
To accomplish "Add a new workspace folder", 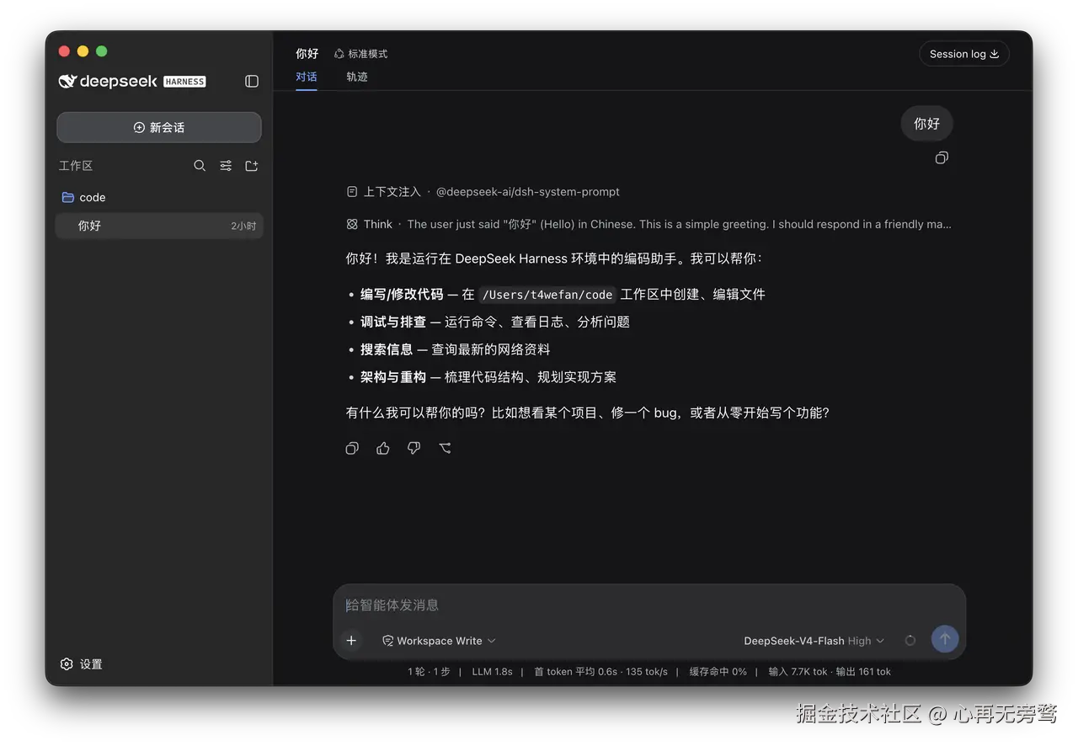I will (x=252, y=166).
